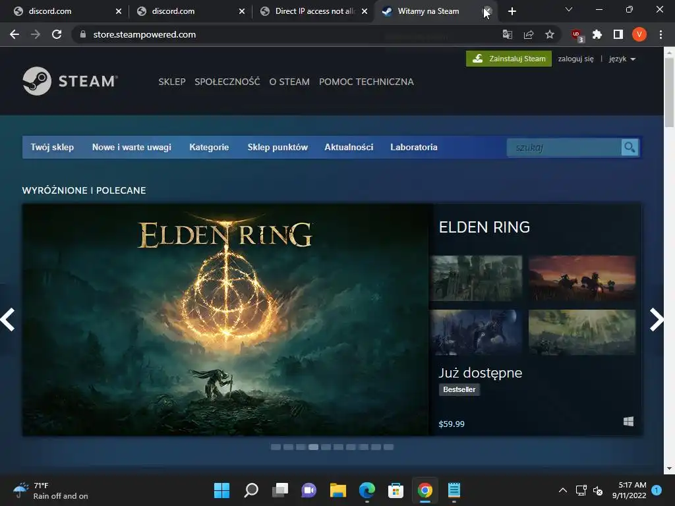Open the Notepad app on the taskbar
The height and width of the screenshot is (506, 675).
pos(454,490)
